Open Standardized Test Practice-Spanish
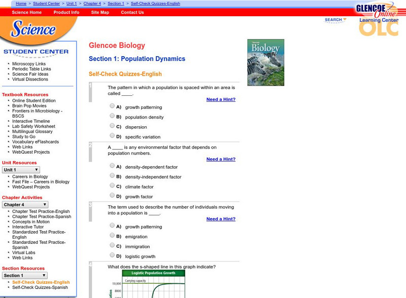406x298 pixels. [39, 245]
